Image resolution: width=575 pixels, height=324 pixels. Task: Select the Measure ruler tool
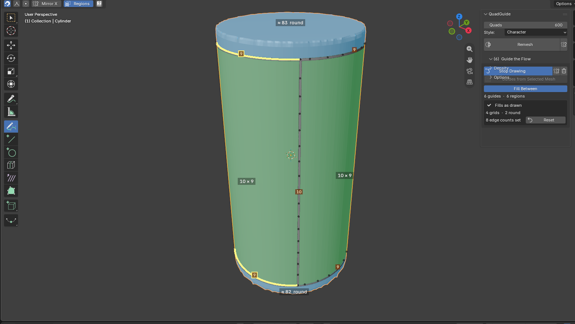[11, 112]
